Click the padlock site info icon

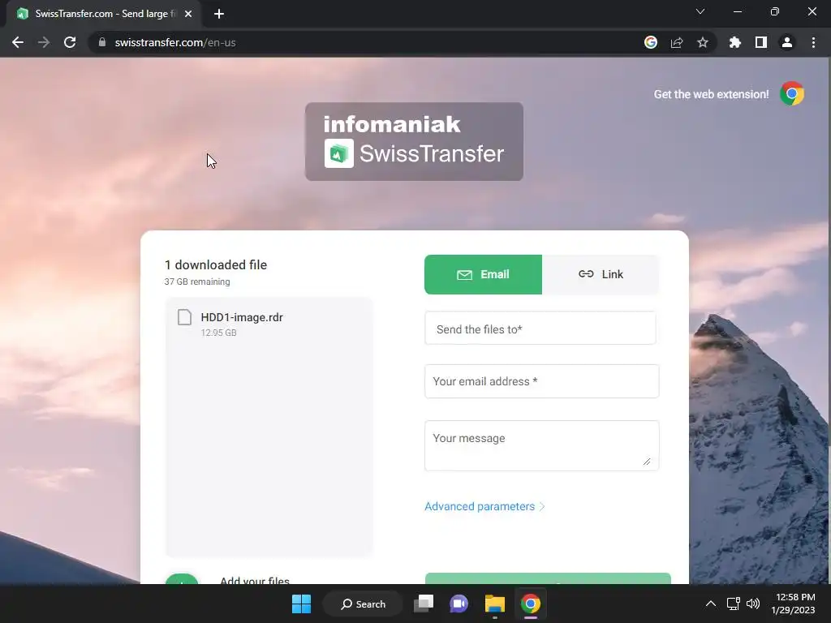click(102, 42)
